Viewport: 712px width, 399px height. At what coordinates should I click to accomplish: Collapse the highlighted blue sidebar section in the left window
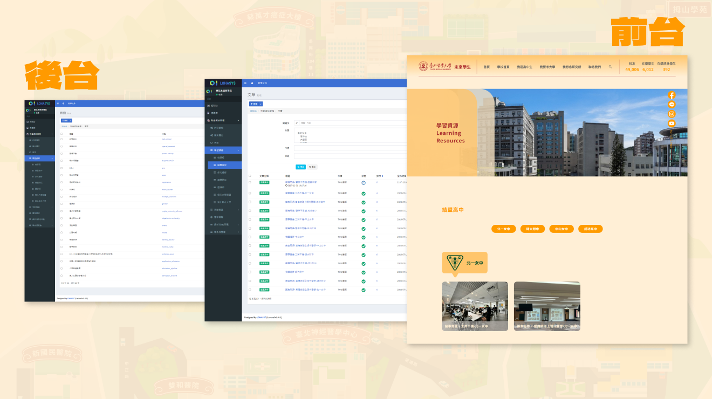(40, 158)
